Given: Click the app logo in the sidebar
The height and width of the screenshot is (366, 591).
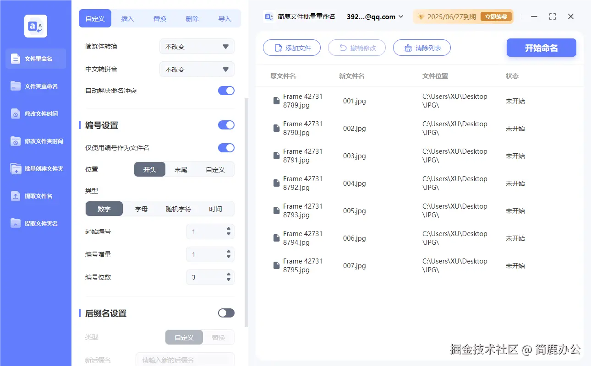Looking at the screenshot, I should pos(36,26).
